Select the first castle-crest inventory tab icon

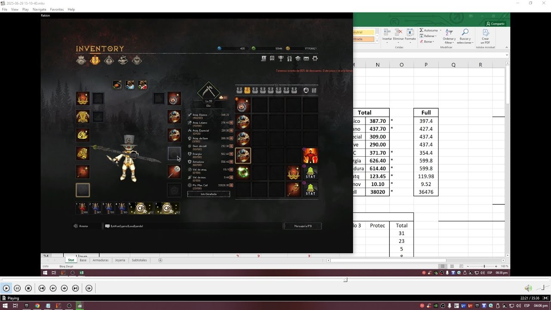point(81,60)
